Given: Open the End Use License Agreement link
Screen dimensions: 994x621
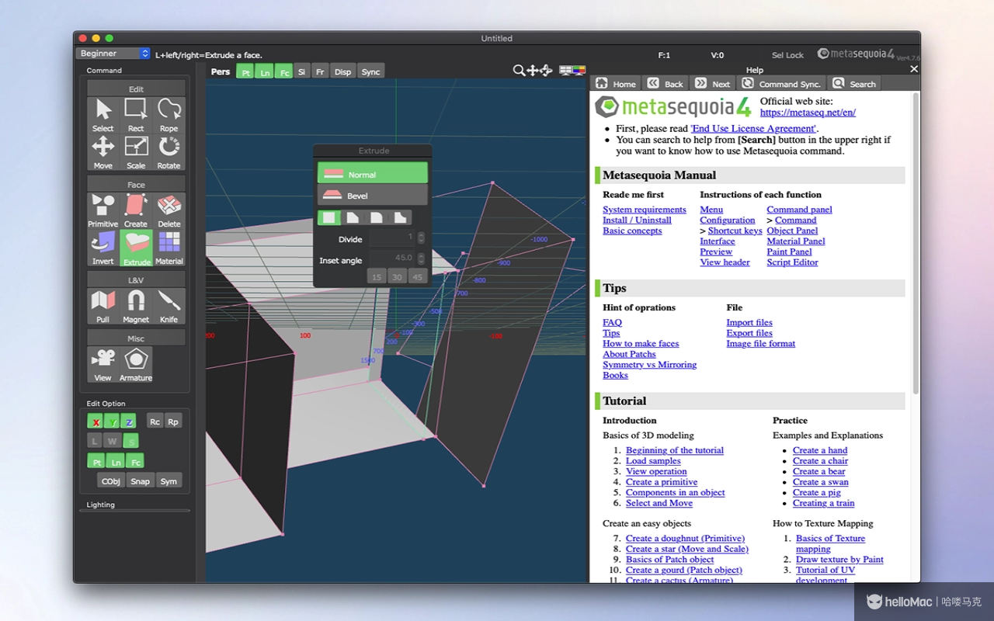Looking at the screenshot, I should click(753, 129).
